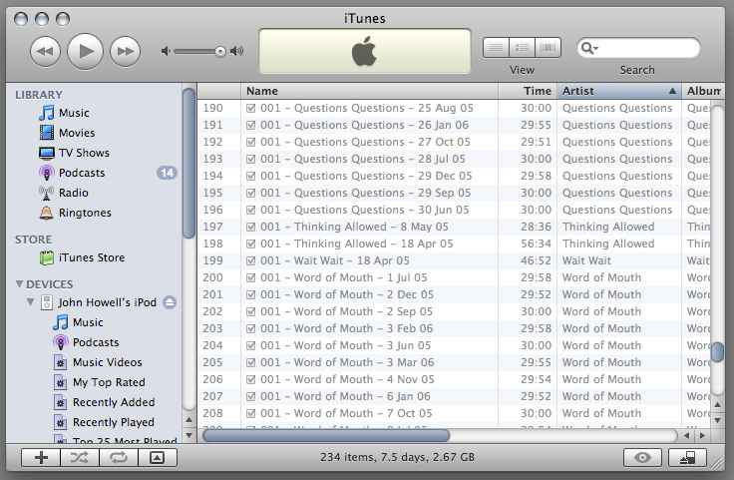Uncheck Questions Questions – 25 Aug 05
The height and width of the screenshot is (480, 734).
click(251, 108)
